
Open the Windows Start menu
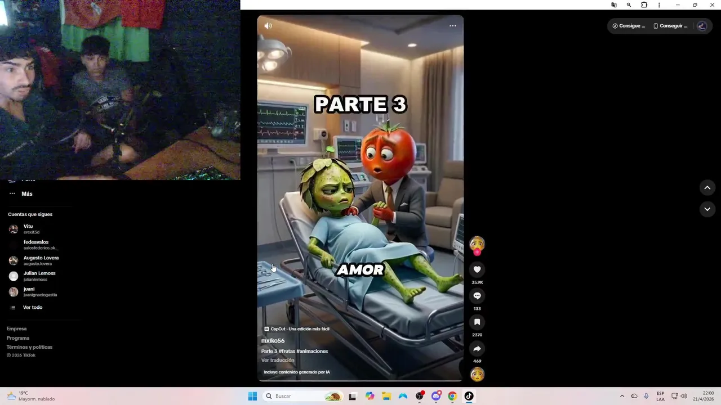click(252, 396)
